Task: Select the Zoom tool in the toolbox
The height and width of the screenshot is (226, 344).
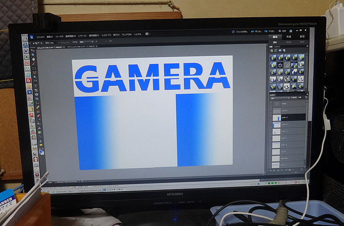Action: click(x=33, y=54)
